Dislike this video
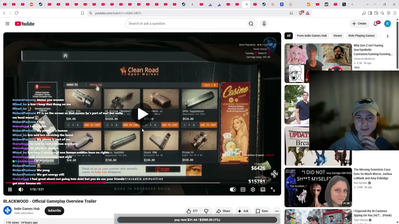399x224 pixels. pyautogui.click(x=206, y=211)
